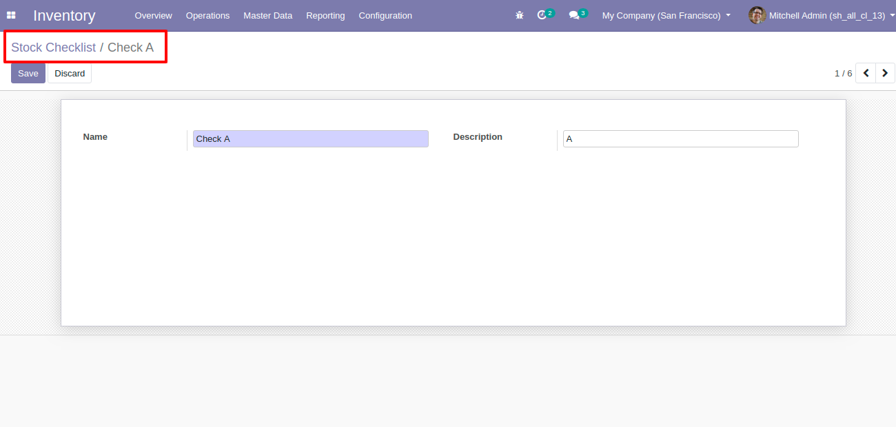Click Mitchell Admin avatar picture

pyautogui.click(x=757, y=15)
